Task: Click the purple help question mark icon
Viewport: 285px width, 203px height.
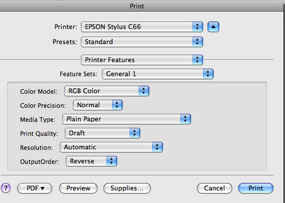Action: coord(6,188)
